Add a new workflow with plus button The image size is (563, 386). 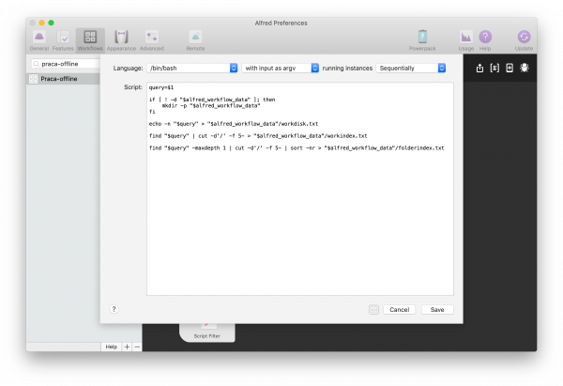click(127, 347)
